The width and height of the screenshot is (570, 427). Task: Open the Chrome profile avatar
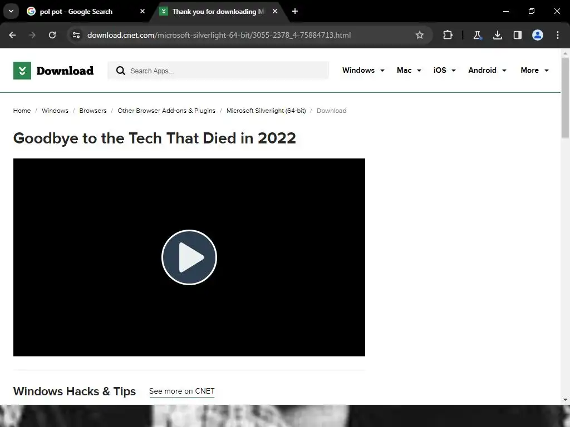coord(538,35)
